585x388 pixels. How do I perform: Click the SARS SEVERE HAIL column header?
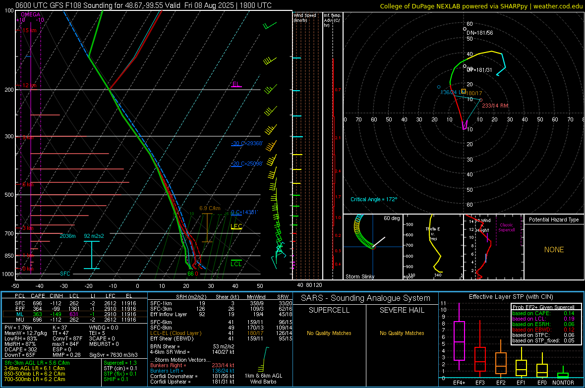pyautogui.click(x=402, y=310)
